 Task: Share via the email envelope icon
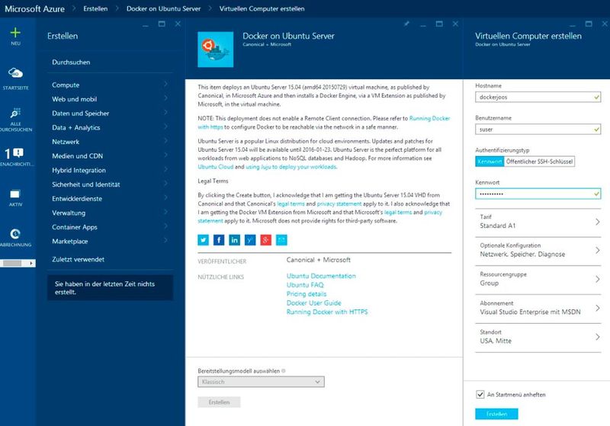click(281, 240)
